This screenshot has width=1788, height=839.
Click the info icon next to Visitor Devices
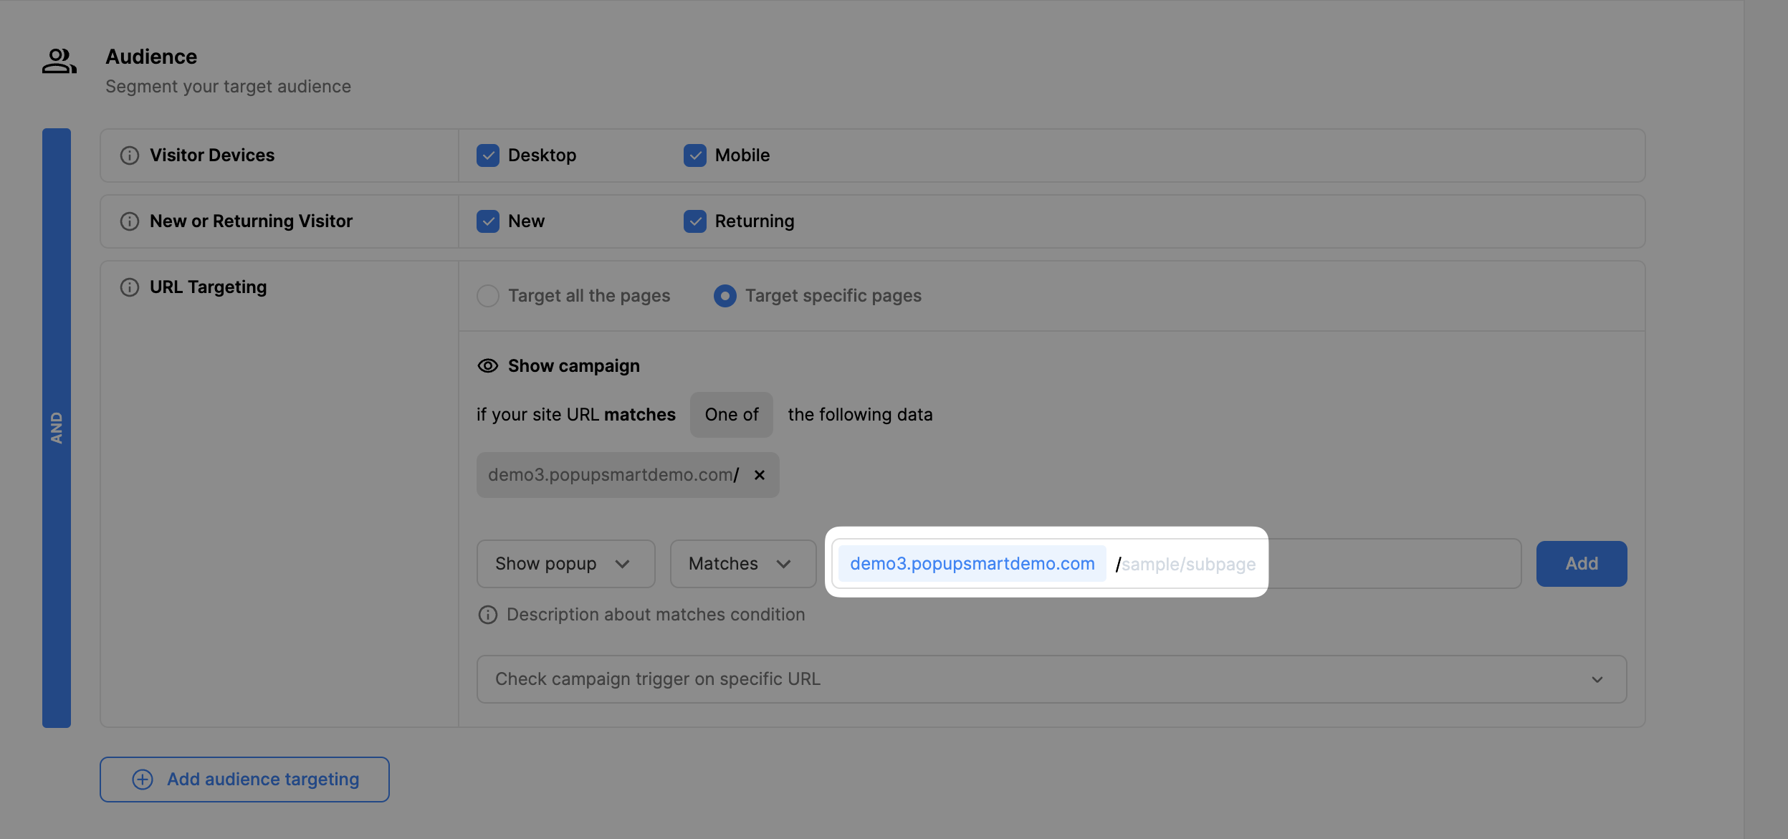pyautogui.click(x=129, y=154)
